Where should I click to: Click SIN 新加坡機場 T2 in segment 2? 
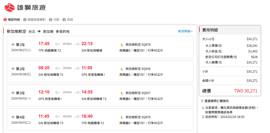[51, 75]
